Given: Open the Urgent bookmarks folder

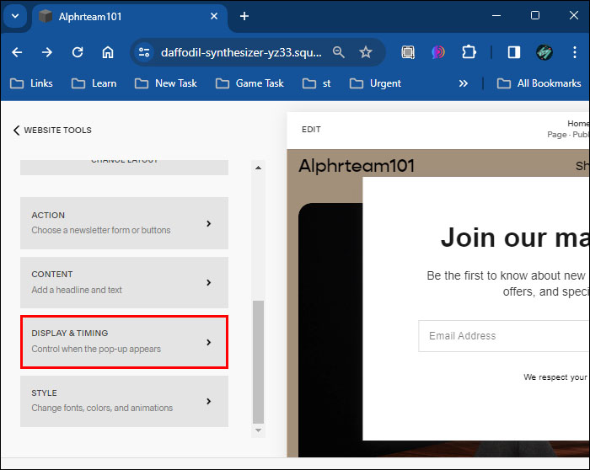Looking at the screenshot, I should pos(375,83).
